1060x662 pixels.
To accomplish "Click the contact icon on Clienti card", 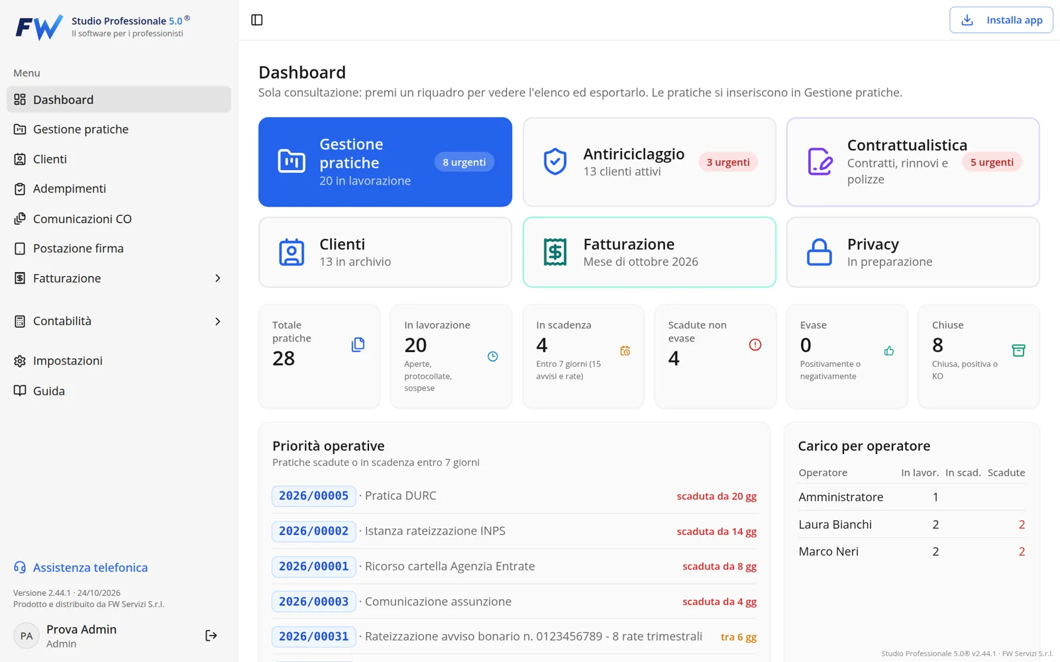I will (291, 252).
